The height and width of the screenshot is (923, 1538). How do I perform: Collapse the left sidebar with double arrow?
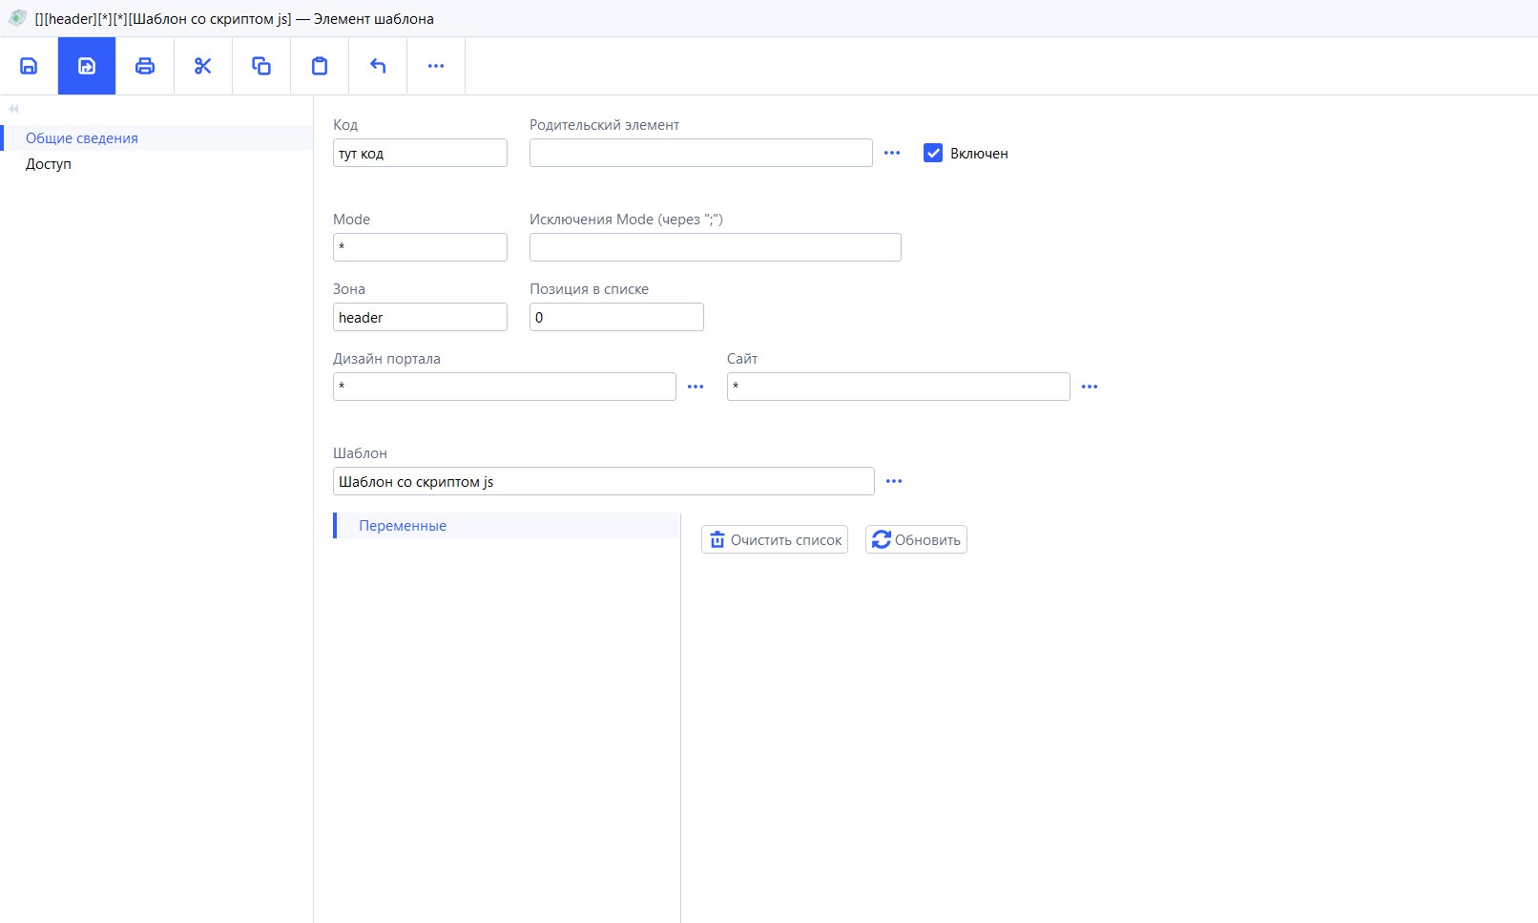coord(13,109)
